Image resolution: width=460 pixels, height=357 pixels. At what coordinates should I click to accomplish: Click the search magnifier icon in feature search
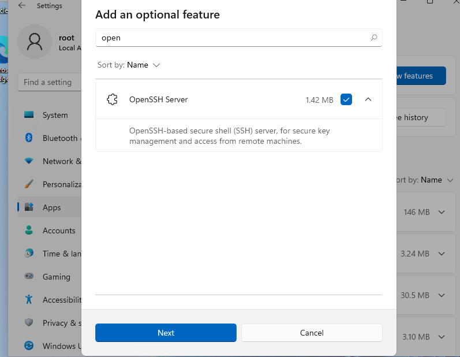[374, 38]
